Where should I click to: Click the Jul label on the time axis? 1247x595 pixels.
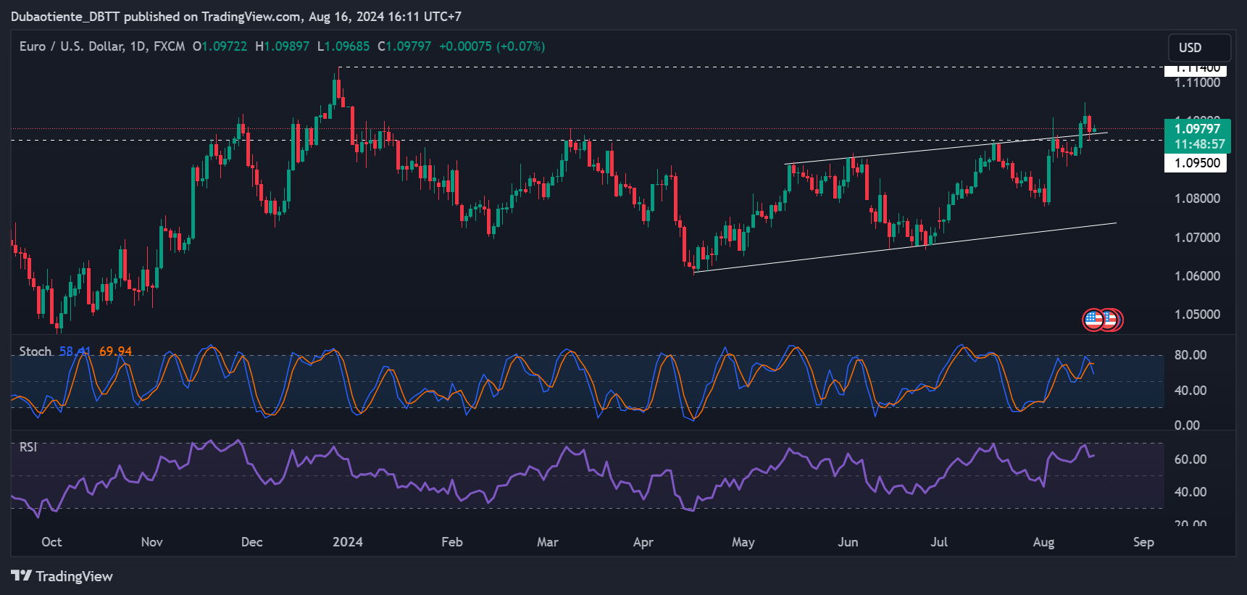point(938,542)
